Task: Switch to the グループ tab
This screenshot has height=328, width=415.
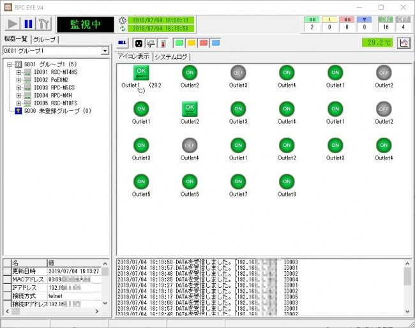Action: 44,40
